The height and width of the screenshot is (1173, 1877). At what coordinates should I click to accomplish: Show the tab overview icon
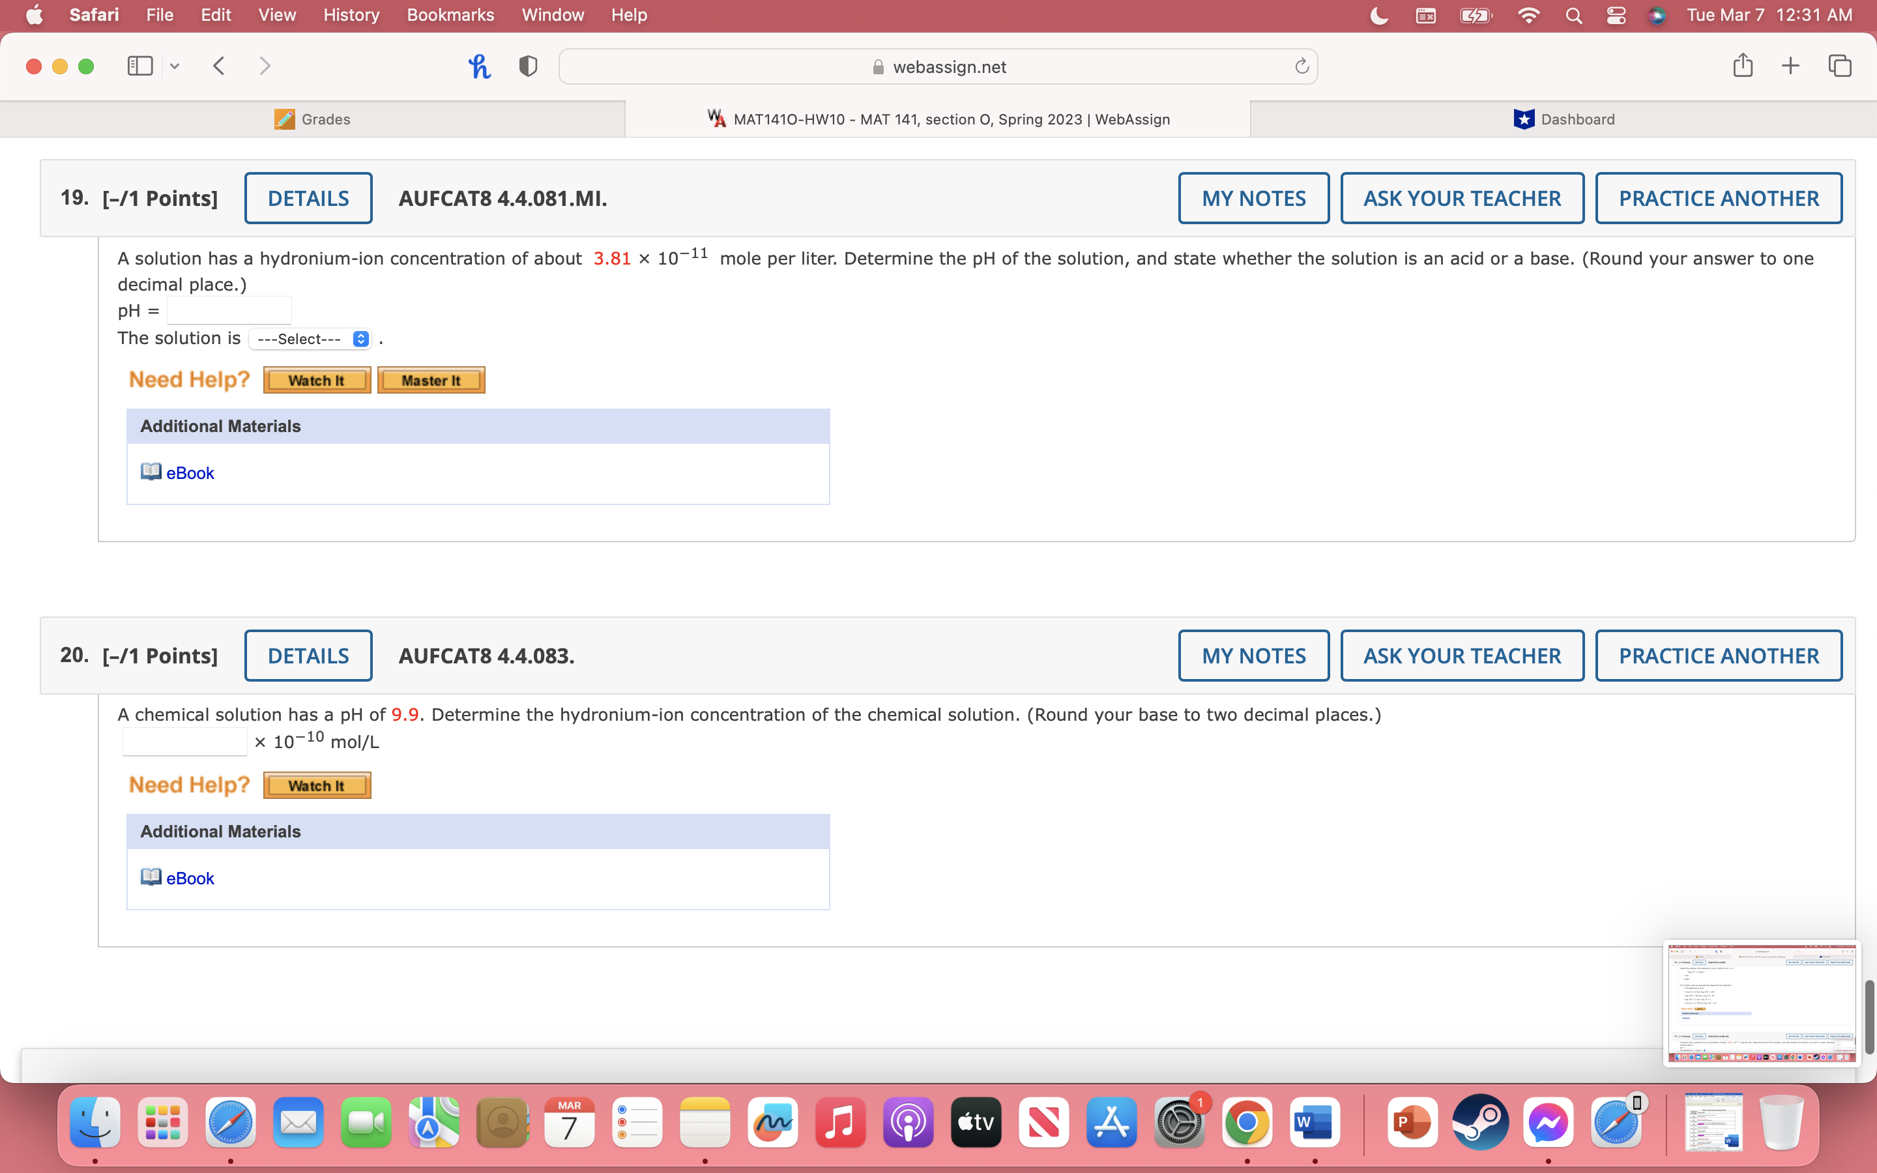(1840, 66)
